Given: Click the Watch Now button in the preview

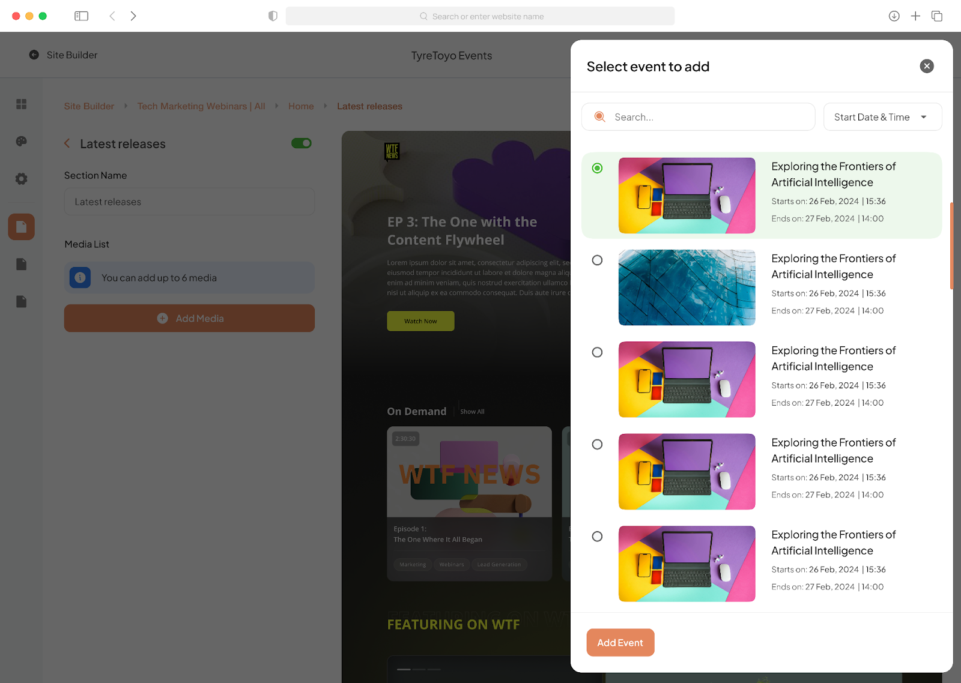Looking at the screenshot, I should pos(420,321).
